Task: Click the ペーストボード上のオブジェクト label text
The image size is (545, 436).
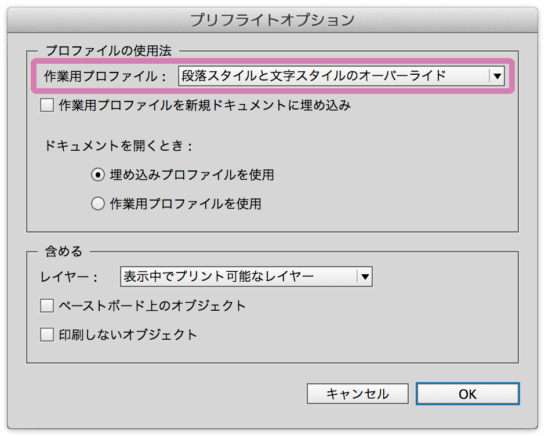Action: (x=152, y=306)
